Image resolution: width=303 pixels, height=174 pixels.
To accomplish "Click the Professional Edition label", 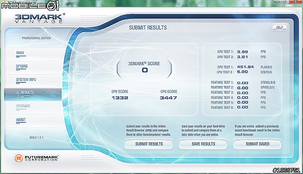I will (36, 38).
